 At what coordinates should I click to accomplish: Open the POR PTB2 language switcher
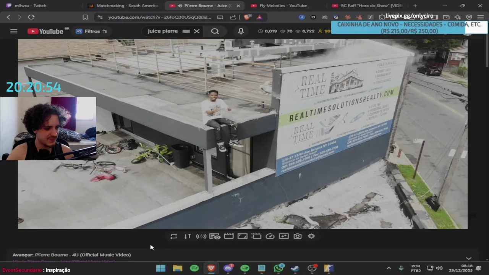click(x=416, y=268)
